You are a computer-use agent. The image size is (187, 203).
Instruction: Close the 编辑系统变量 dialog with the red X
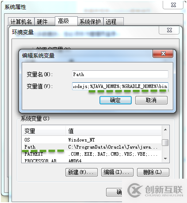tap(163, 54)
